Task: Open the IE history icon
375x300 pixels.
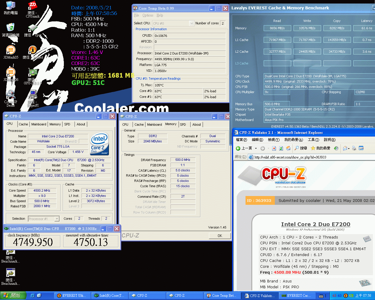Action: (x=336, y=148)
